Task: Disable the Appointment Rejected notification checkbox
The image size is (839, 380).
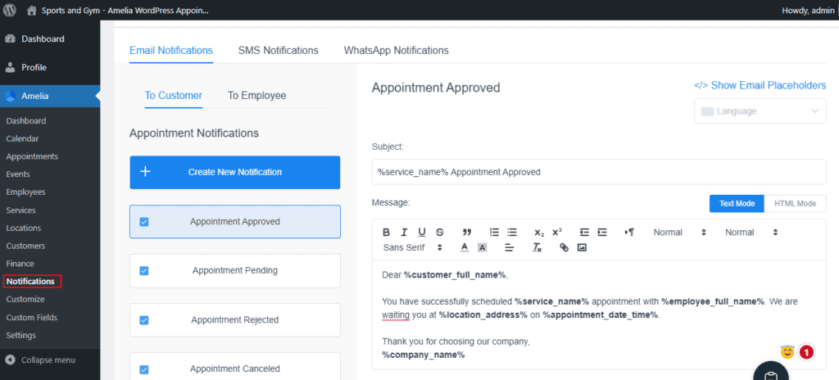Action: pos(144,320)
